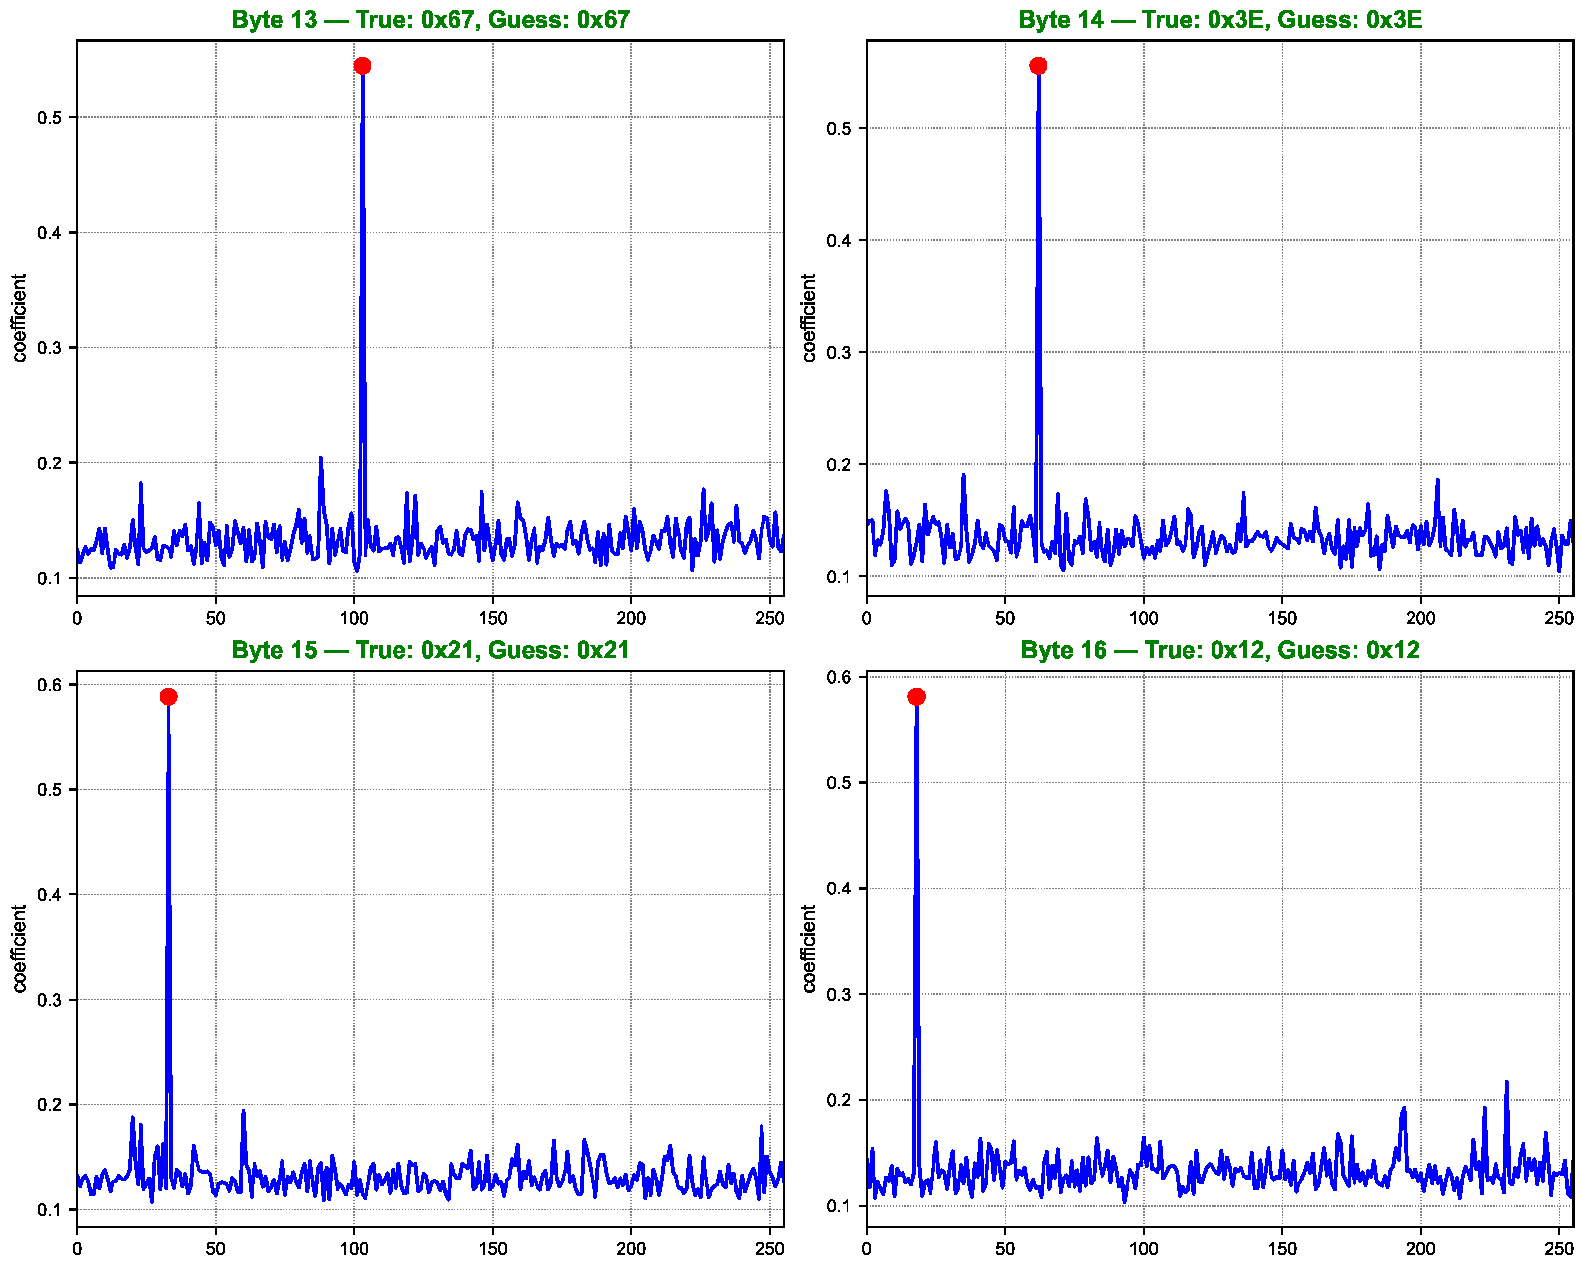Click y-axis tick 0.6 of Byte 15 plot
1581x1266 pixels.
(49, 684)
